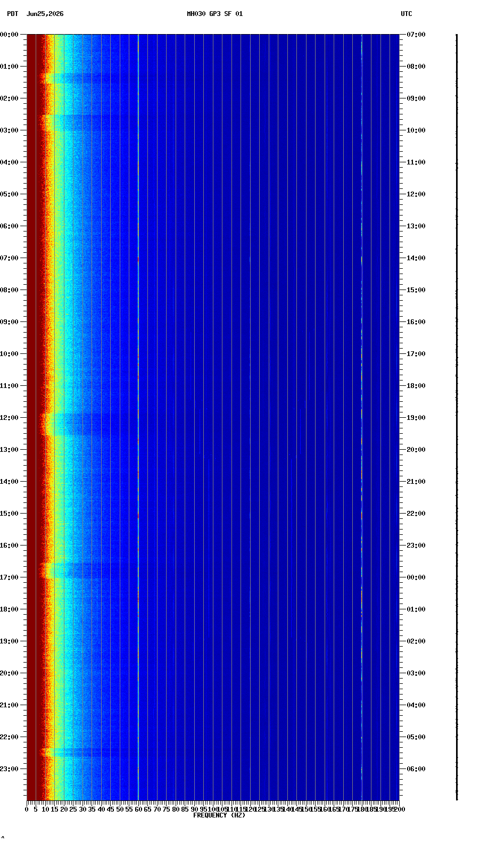
Task: Click 18:00 on the UTC axis
Action: [x=416, y=386]
